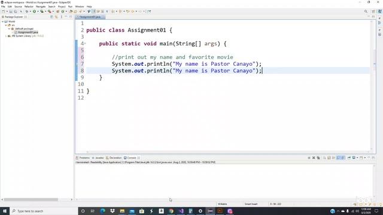Click Collapse All in Package Explorer
The height and width of the screenshot is (215, 383).
[x=51, y=17]
